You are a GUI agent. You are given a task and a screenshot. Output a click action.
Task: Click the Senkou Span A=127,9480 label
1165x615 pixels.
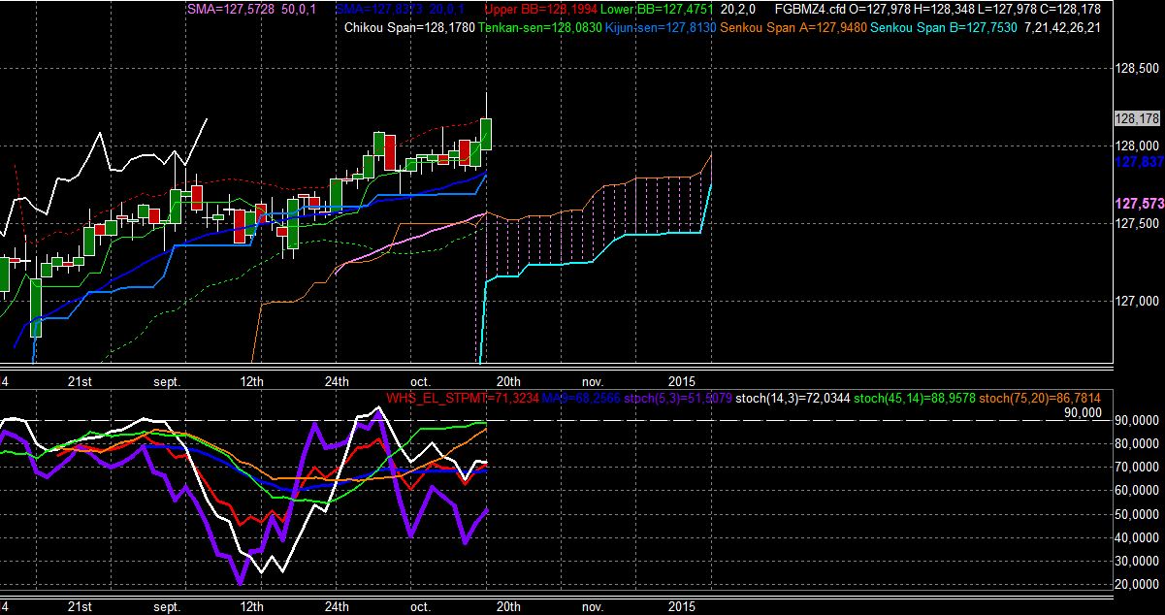[795, 27]
